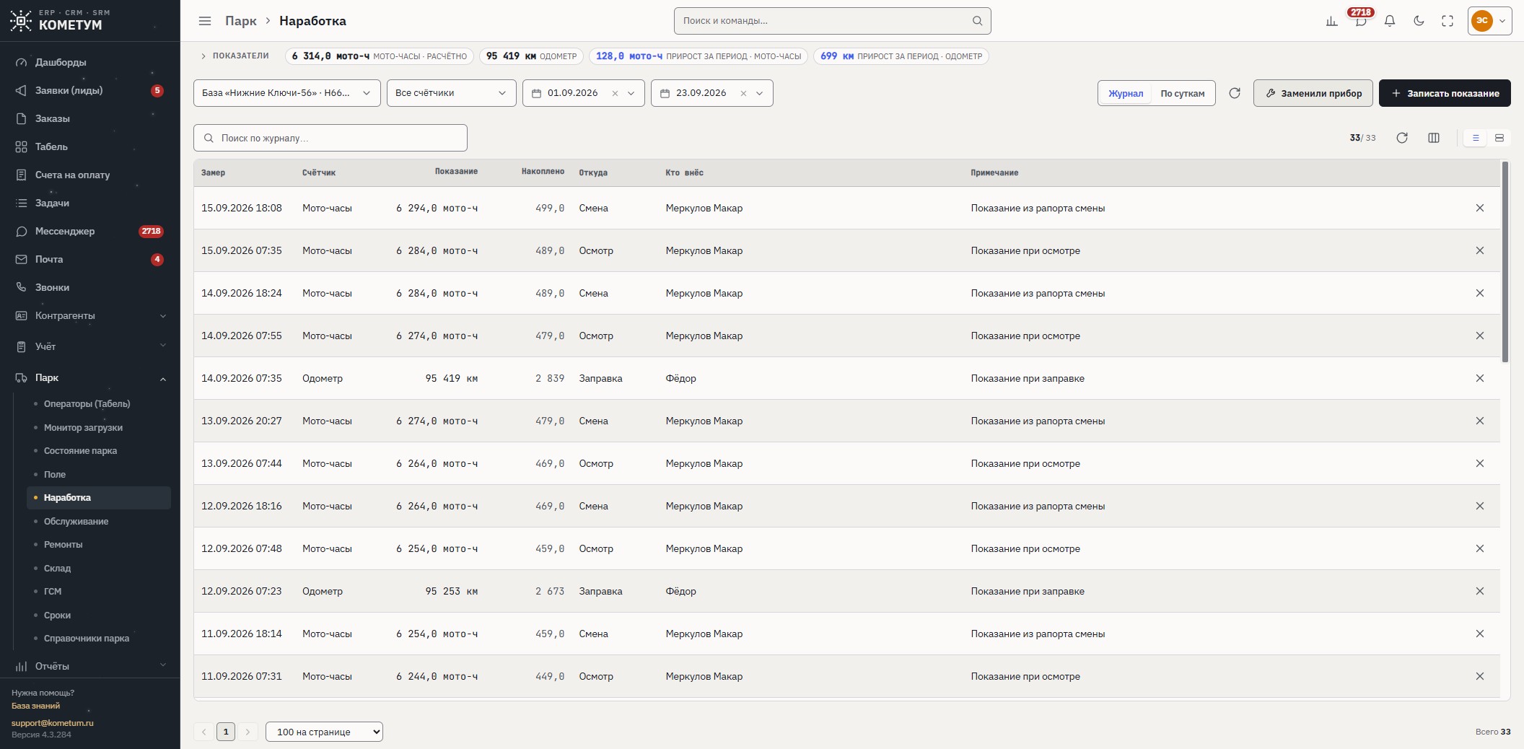Delete the 15.09.2026 18:08 entry

[1480, 208]
